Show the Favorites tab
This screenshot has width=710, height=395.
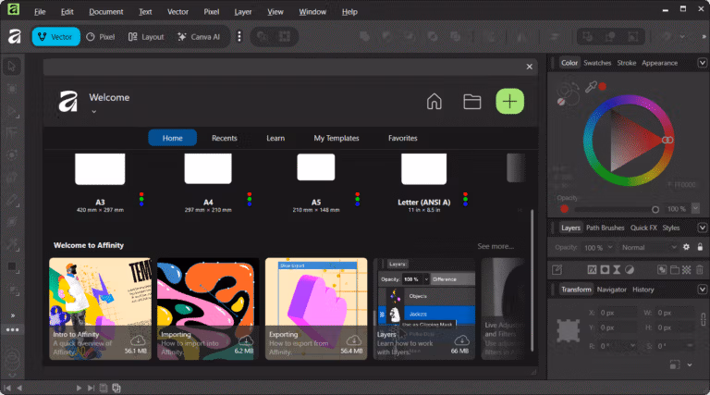(x=402, y=138)
